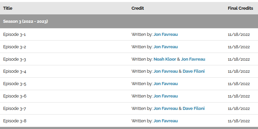
Task: Open Jon Favreau link in Episode 3-5 row
Action: pos(166,83)
